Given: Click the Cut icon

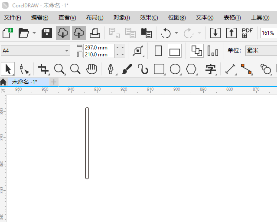Looking at the screenshot, I should [x=114, y=33].
